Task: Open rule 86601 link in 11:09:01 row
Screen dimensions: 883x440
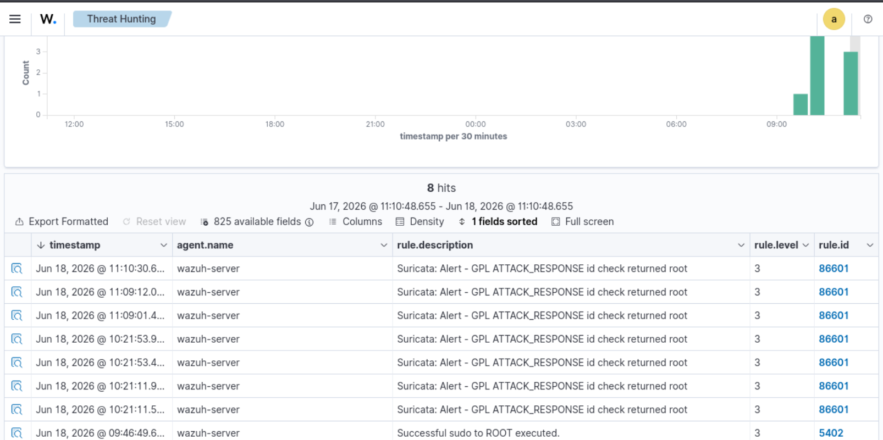Action: coord(834,316)
